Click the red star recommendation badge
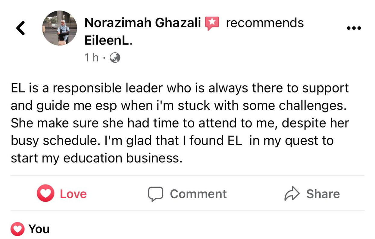The height and width of the screenshot is (239, 375). click(x=212, y=23)
